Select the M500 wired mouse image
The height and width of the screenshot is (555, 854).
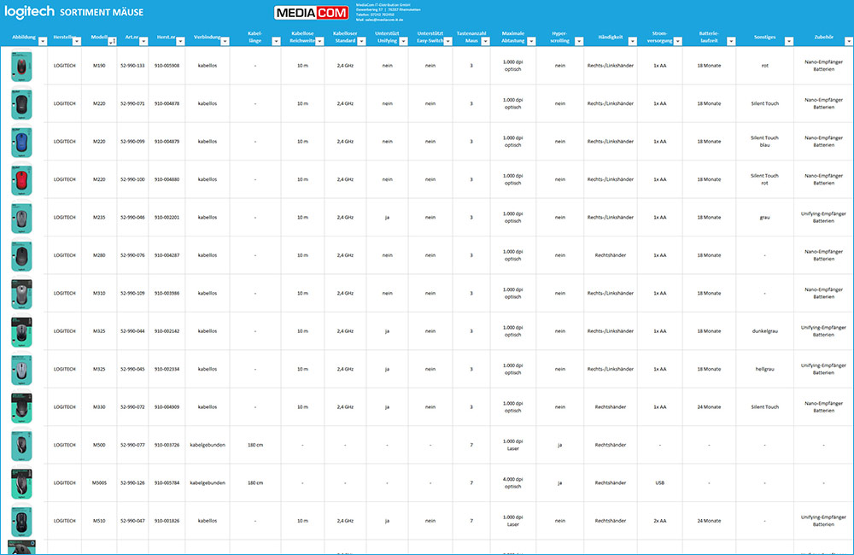pyautogui.click(x=22, y=445)
